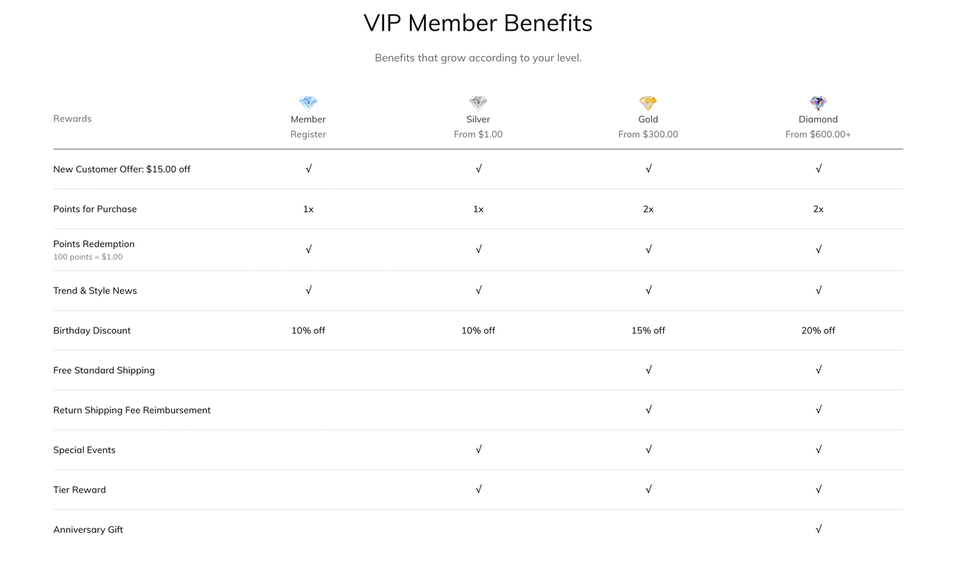956x568 pixels.
Task: Click Gold checkmark for Free Standard Shipping
Action: [x=648, y=369]
